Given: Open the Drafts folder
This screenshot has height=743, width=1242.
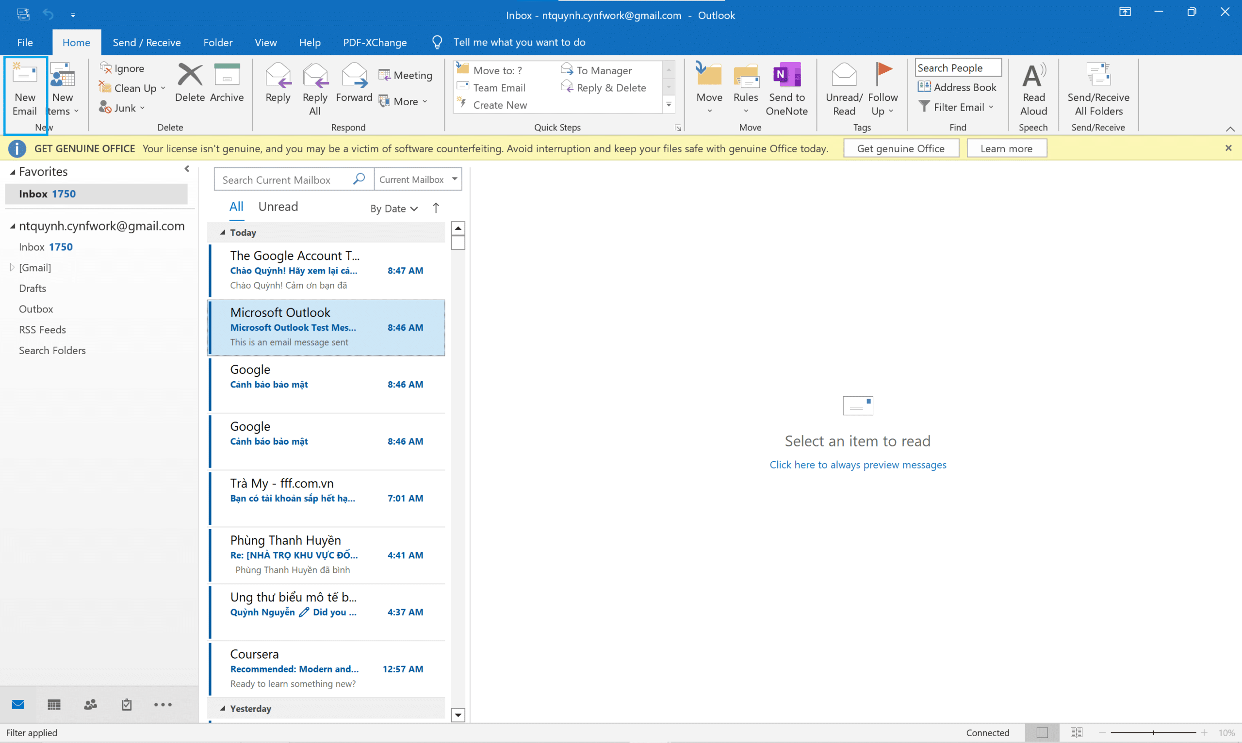Looking at the screenshot, I should tap(33, 289).
